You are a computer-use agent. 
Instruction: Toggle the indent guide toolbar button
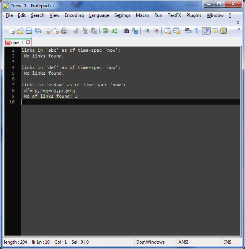(206, 31)
